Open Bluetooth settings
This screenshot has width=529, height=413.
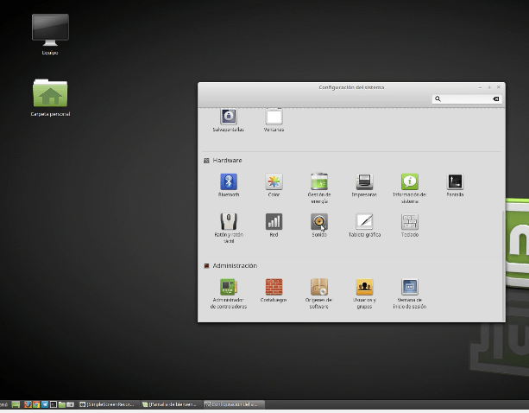pos(228,182)
